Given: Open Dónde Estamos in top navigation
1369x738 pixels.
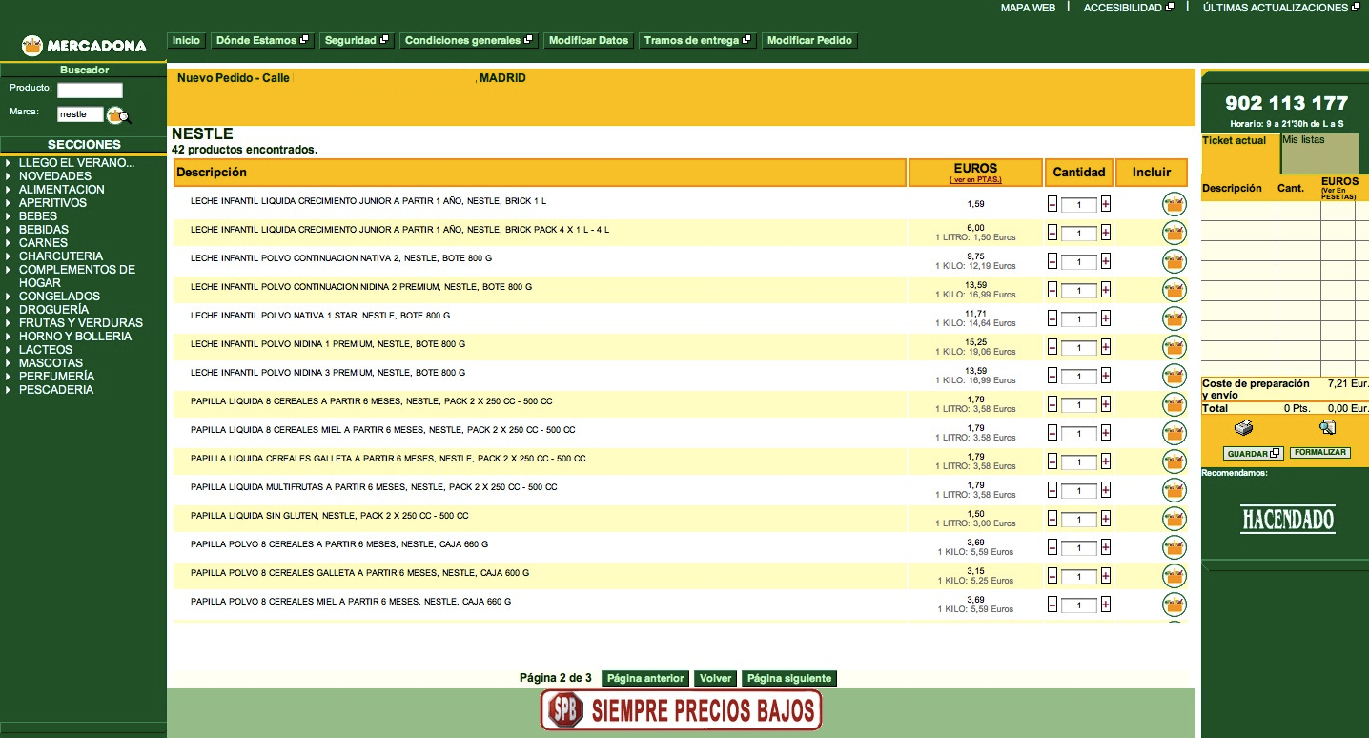Looking at the screenshot, I should [262, 41].
